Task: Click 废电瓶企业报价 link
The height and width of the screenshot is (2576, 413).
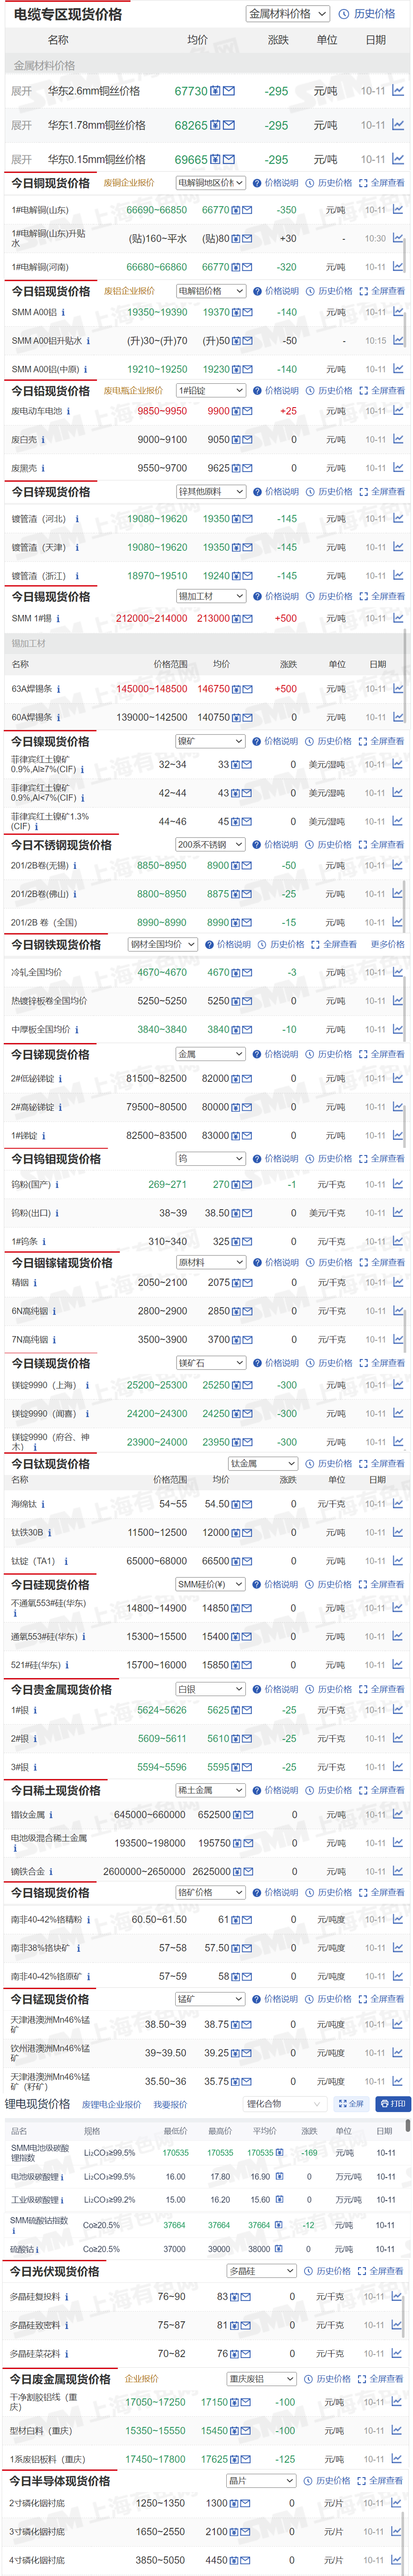Action: (134, 391)
